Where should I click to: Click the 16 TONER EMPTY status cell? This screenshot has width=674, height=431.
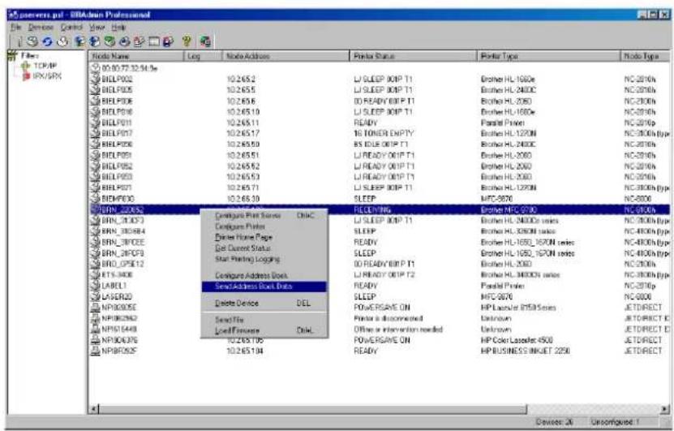click(x=384, y=133)
